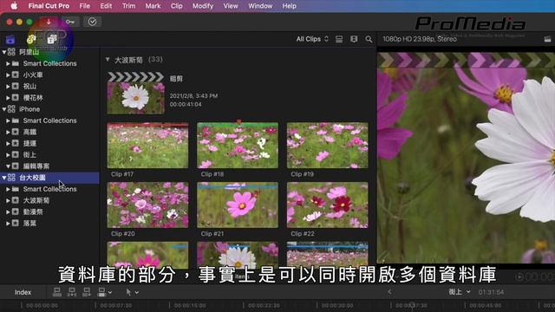This screenshot has height=312, width=555.
Task: Select the Clip #20 thumbnail
Action: click(147, 205)
